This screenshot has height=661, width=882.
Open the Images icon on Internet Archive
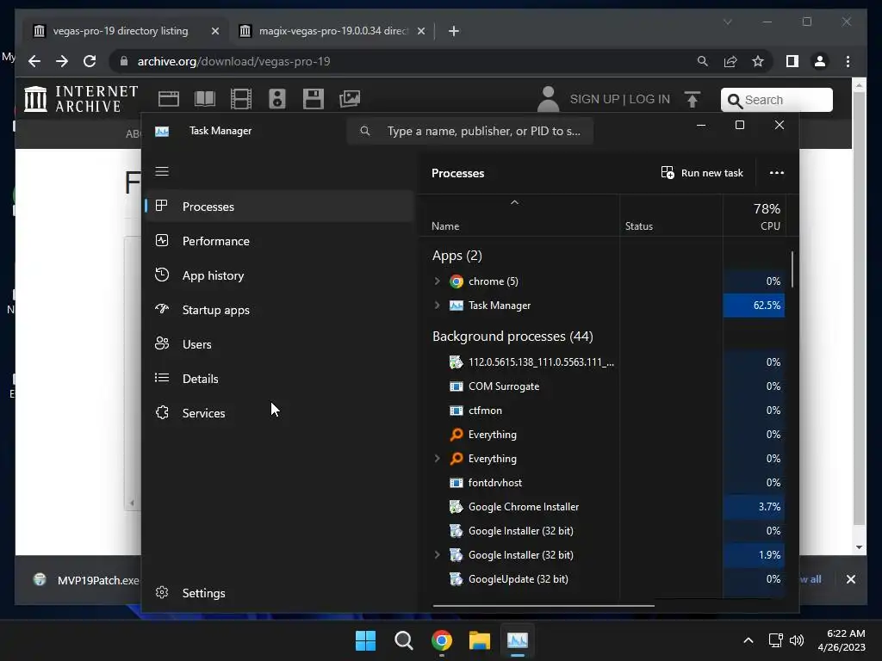click(x=350, y=99)
